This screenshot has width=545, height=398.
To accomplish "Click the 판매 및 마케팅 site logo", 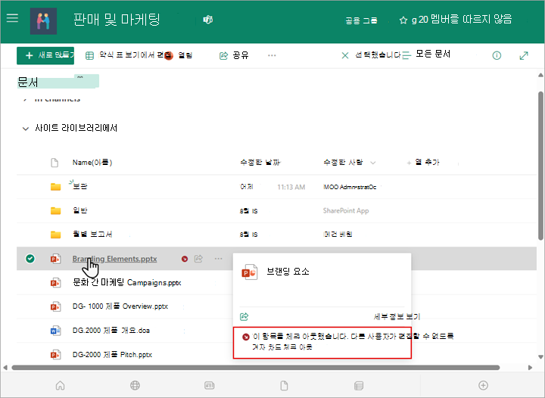I will (x=43, y=21).
